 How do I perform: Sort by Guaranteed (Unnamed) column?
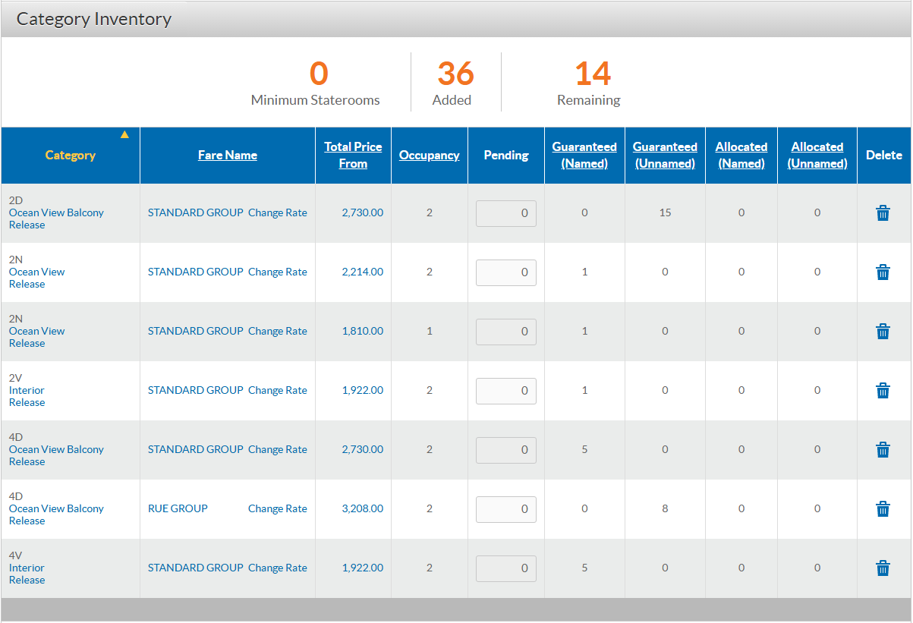pos(665,155)
